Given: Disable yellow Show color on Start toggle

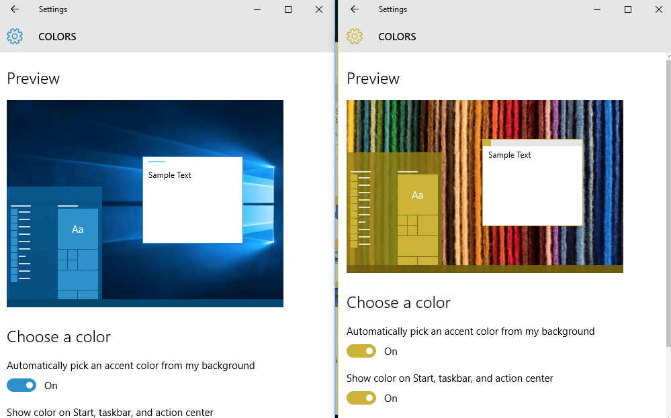Looking at the screenshot, I should click(361, 398).
